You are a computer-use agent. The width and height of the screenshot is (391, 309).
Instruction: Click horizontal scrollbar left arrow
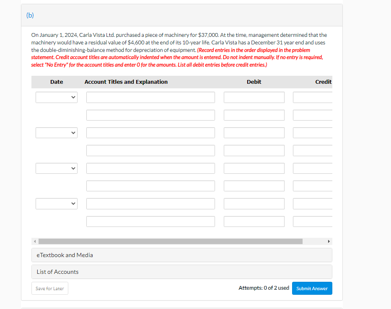35,241
